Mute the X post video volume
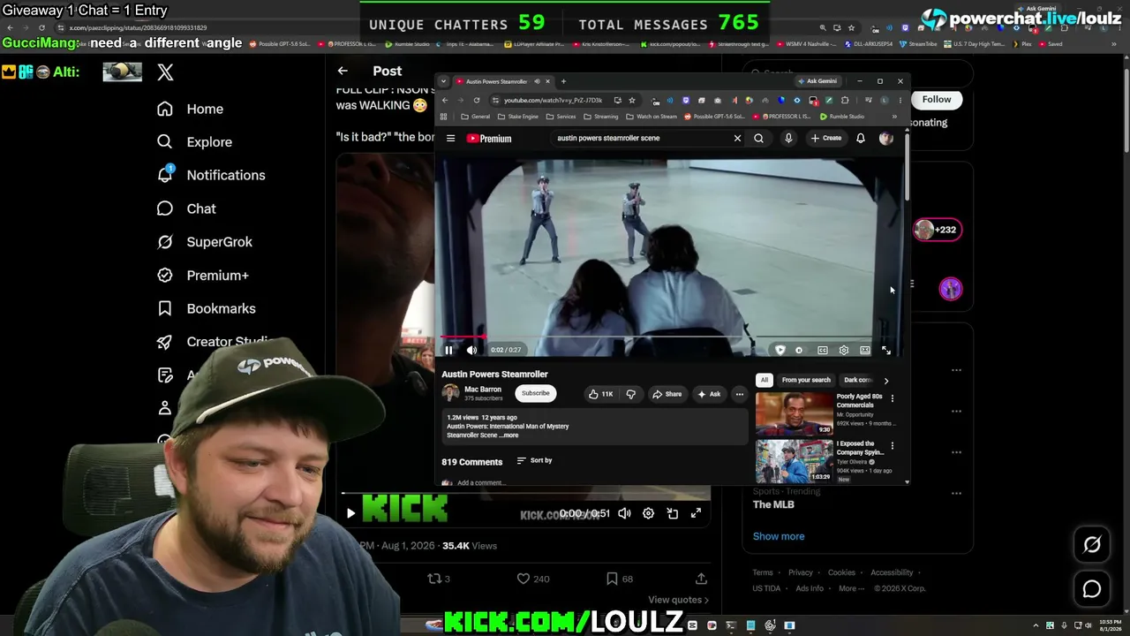Viewport: 1130px width, 636px height. [624, 513]
